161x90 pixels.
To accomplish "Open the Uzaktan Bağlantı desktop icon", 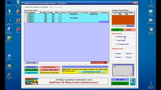I will click(151, 85).
